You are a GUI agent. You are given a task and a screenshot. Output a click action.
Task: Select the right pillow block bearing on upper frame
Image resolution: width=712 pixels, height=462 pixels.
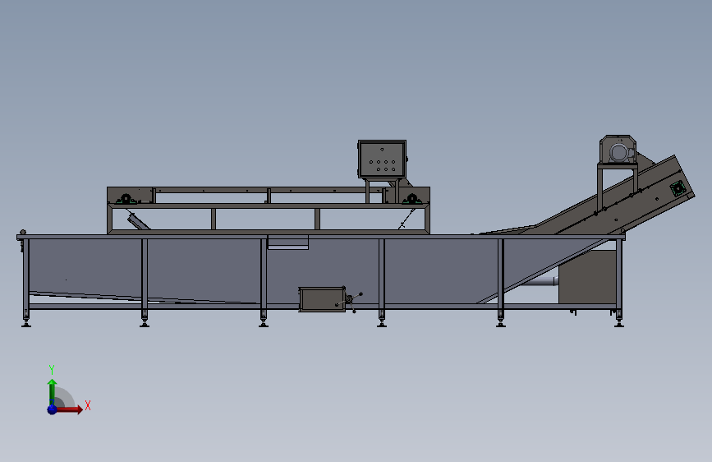tap(412, 199)
